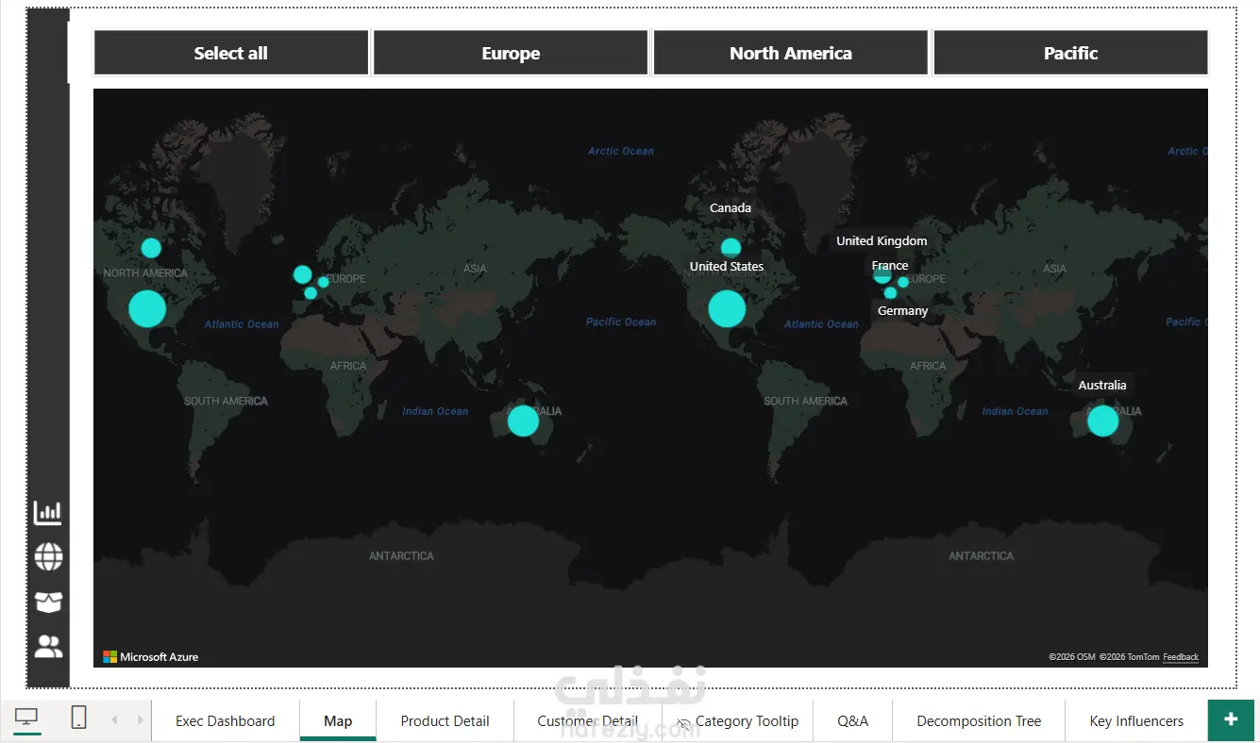Viewport: 1260px width, 743px height.
Task: Switch to mobile layout view icon
Action: 79,718
